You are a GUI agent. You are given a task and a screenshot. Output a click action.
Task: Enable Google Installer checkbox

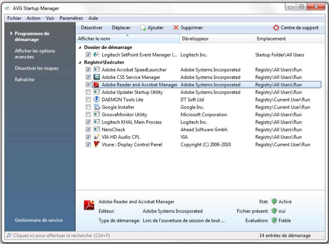(x=88, y=107)
